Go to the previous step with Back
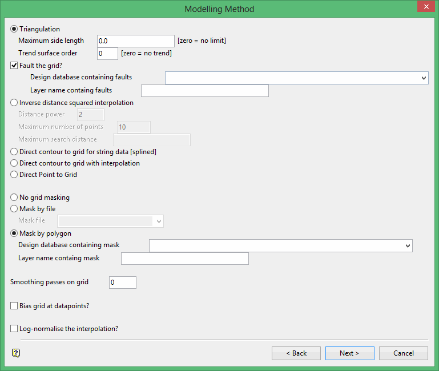The width and height of the screenshot is (439, 371). tap(296, 353)
